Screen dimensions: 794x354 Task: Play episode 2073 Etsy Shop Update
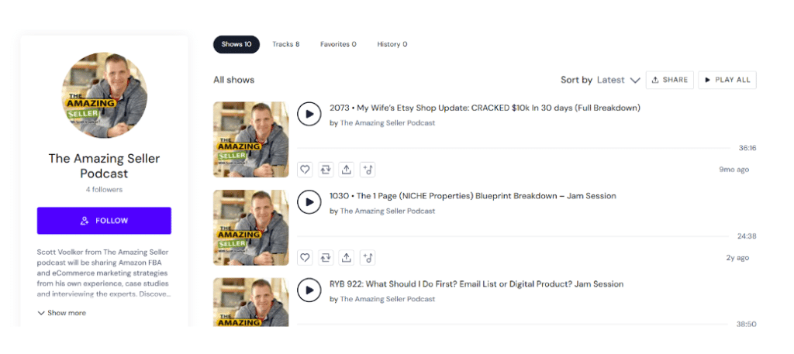click(x=309, y=114)
